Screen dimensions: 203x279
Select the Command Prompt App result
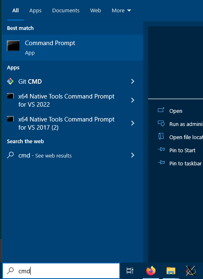coord(73,48)
